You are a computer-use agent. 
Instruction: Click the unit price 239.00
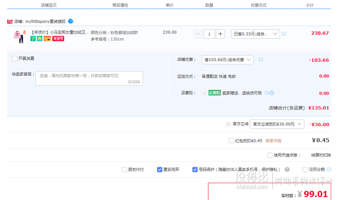pyautogui.click(x=169, y=32)
